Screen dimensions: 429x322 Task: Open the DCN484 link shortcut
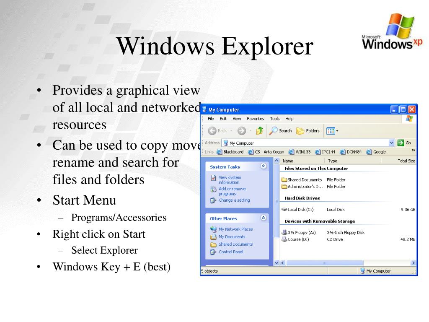(351, 152)
